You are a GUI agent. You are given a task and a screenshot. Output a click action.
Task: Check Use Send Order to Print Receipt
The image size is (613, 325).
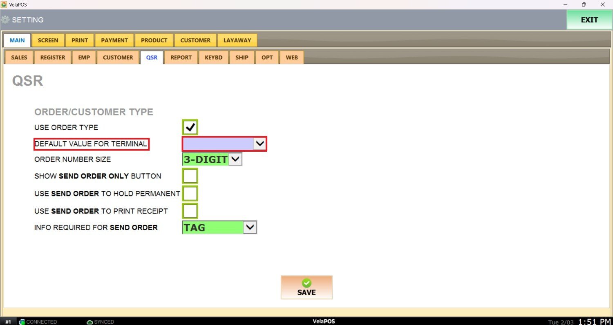click(x=190, y=211)
